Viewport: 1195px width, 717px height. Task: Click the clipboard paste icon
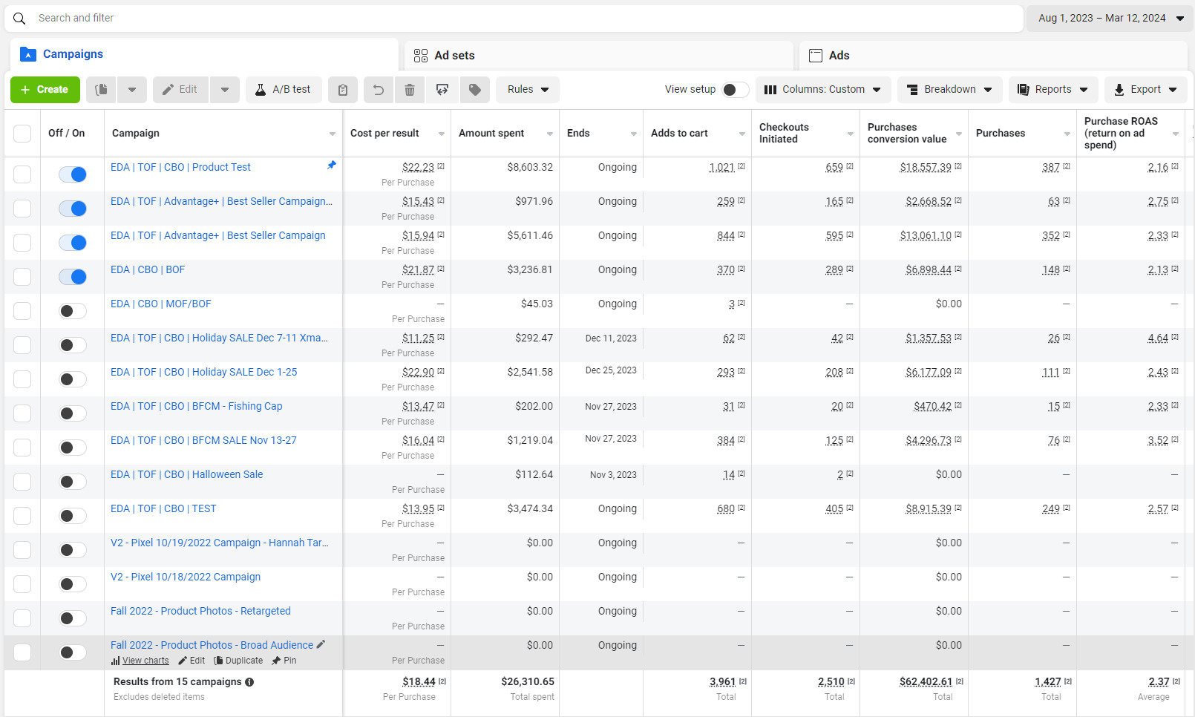(342, 90)
